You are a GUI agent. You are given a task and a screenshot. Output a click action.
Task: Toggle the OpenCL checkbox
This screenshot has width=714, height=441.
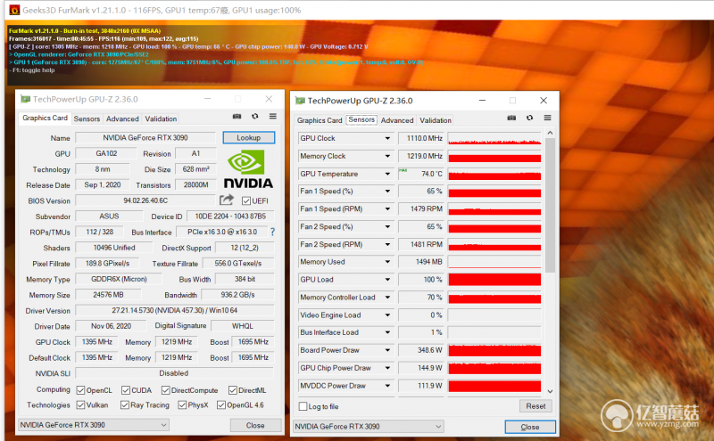pyautogui.click(x=80, y=390)
